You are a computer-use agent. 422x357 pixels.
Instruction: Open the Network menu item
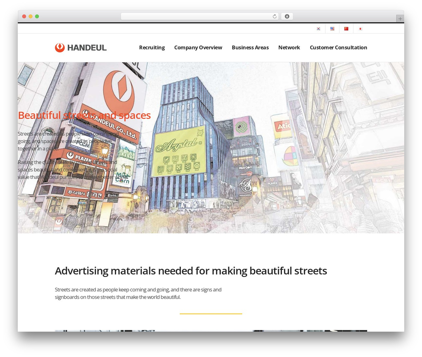(289, 47)
